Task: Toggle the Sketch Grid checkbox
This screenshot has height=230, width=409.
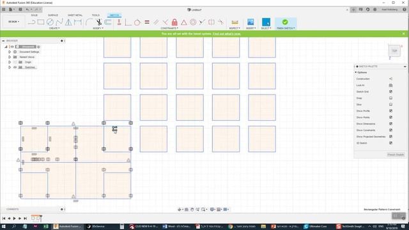Action: 390,91
